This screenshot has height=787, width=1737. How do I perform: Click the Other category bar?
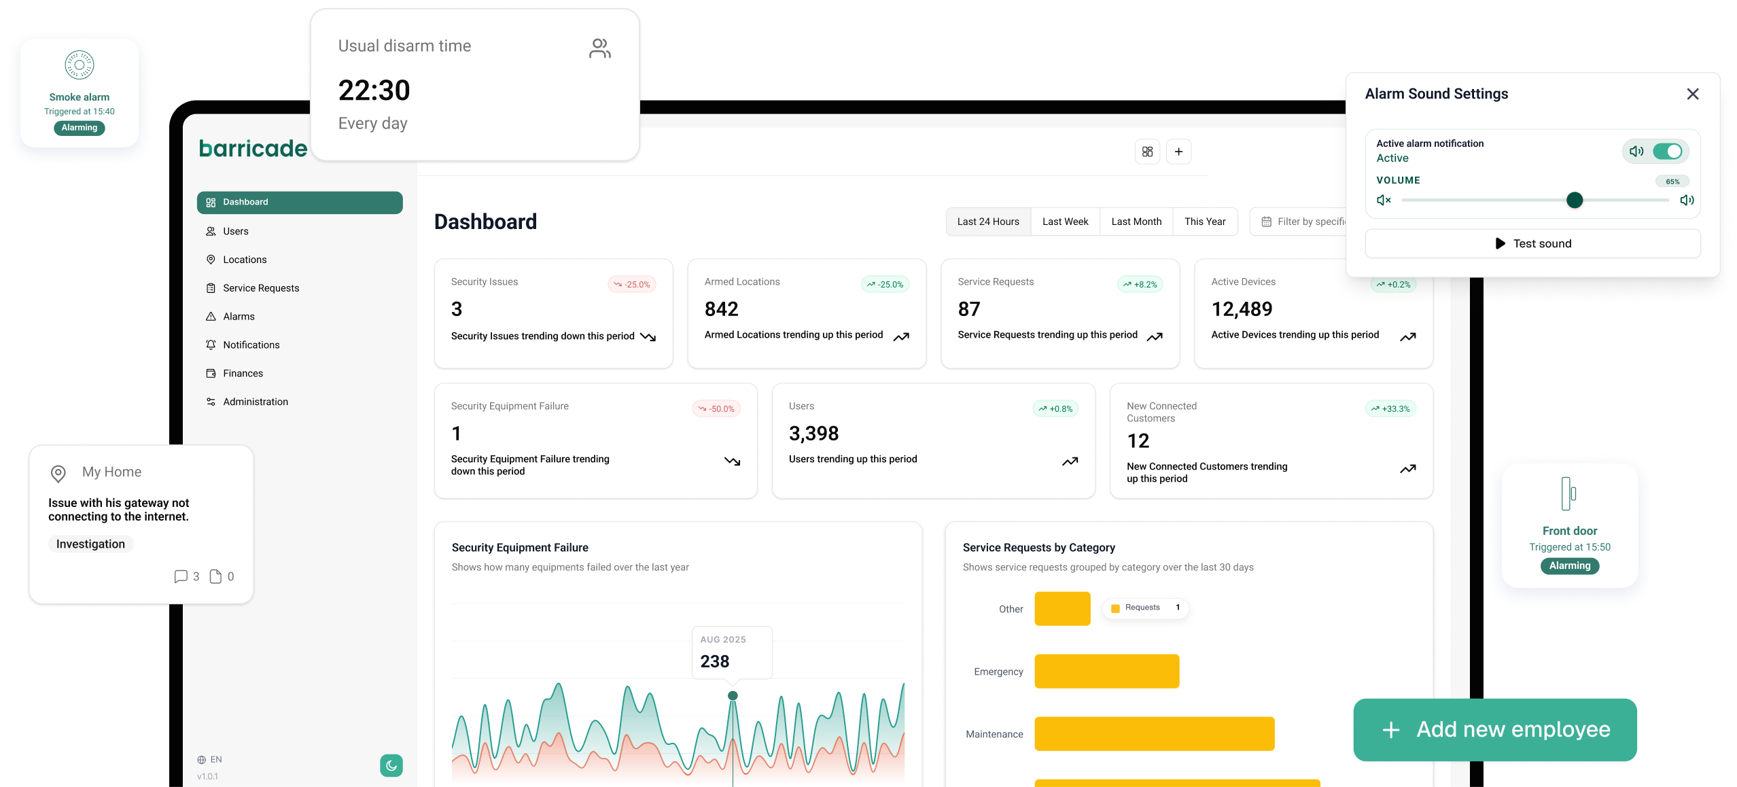[1062, 609]
